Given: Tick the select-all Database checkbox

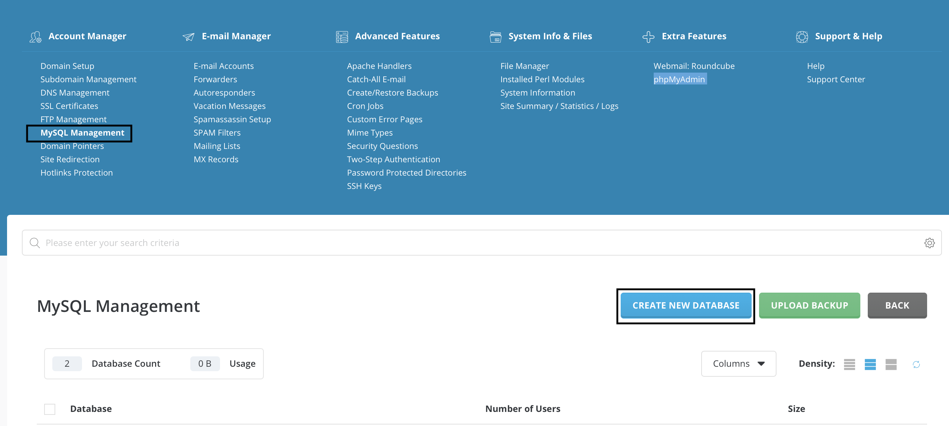Looking at the screenshot, I should 50,409.
